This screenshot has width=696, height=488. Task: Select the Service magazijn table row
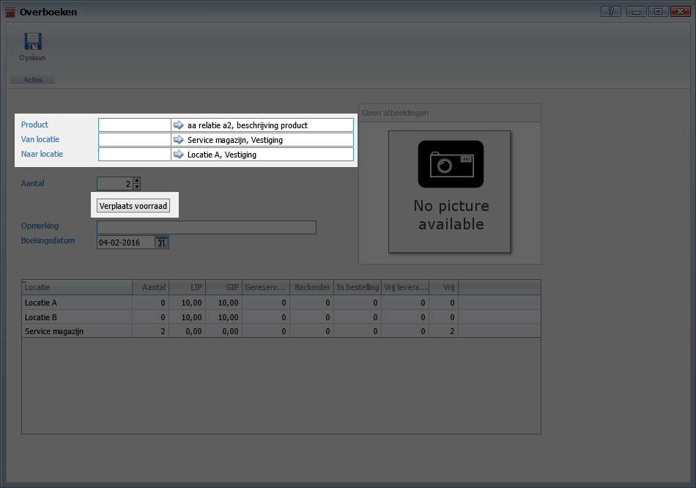77,331
